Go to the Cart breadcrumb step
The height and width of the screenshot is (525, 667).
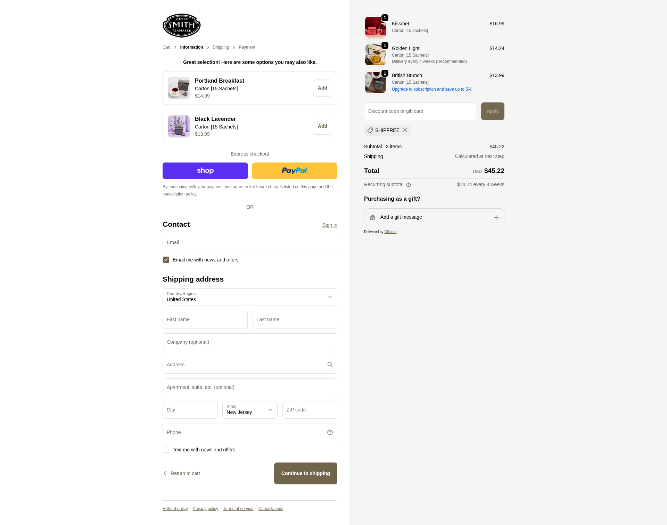pyautogui.click(x=166, y=47)
